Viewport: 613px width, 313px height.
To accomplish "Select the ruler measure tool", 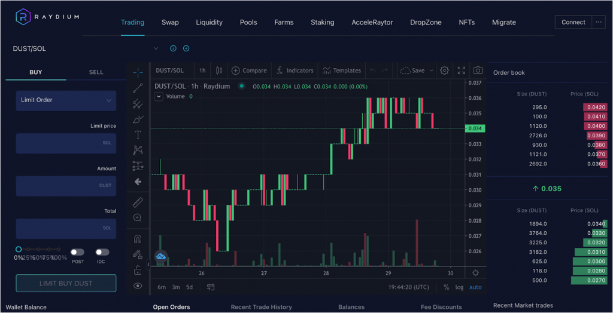I will [138, 202].
